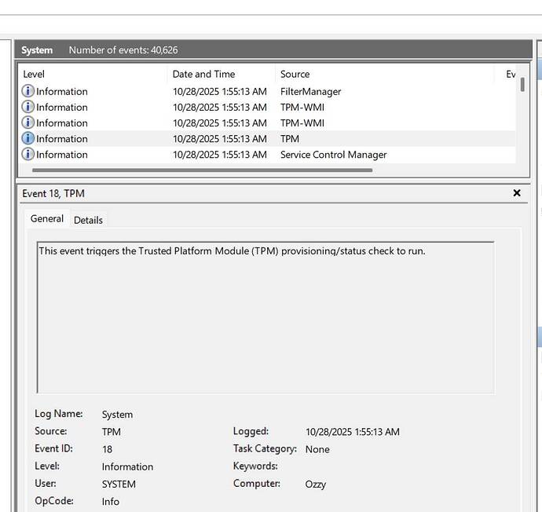The image size is (542, 512).
Task: Select the FilterManager source text in list
Action: point(310,91)
